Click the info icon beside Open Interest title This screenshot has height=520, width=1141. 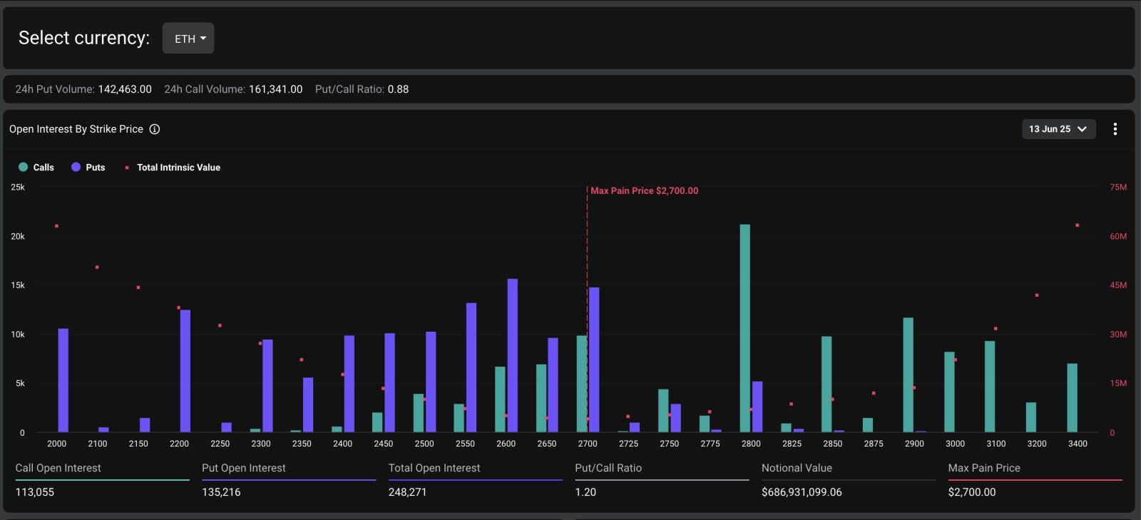click(x=155, y=129)
